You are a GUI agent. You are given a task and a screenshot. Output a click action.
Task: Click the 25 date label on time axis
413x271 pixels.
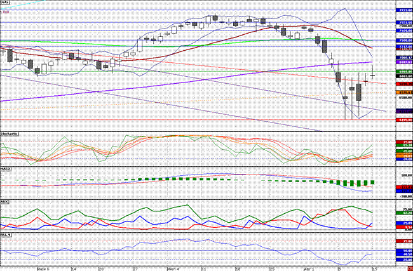click(x=273, y=269)
